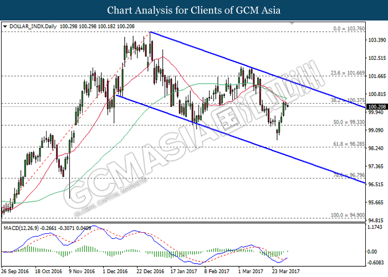Click the Chart Analysis for Clients title

click(x=194, y=11)
